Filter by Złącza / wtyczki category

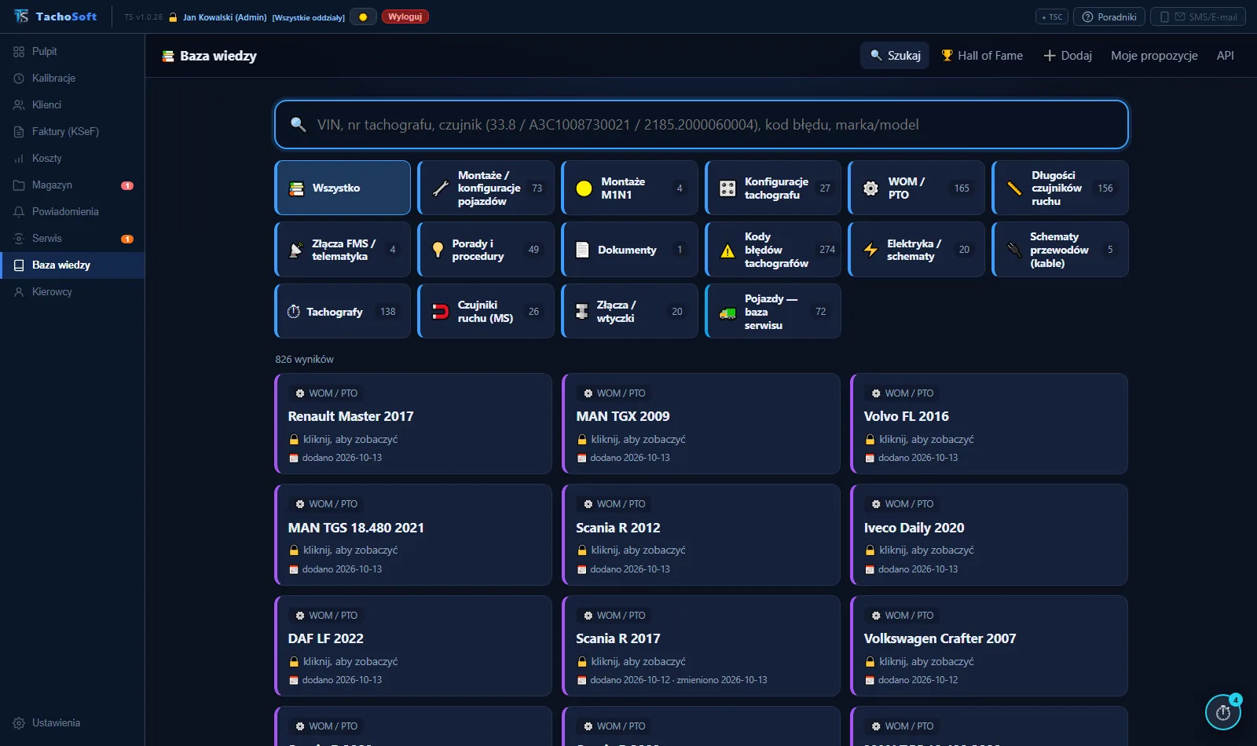(x=630, y=311)
